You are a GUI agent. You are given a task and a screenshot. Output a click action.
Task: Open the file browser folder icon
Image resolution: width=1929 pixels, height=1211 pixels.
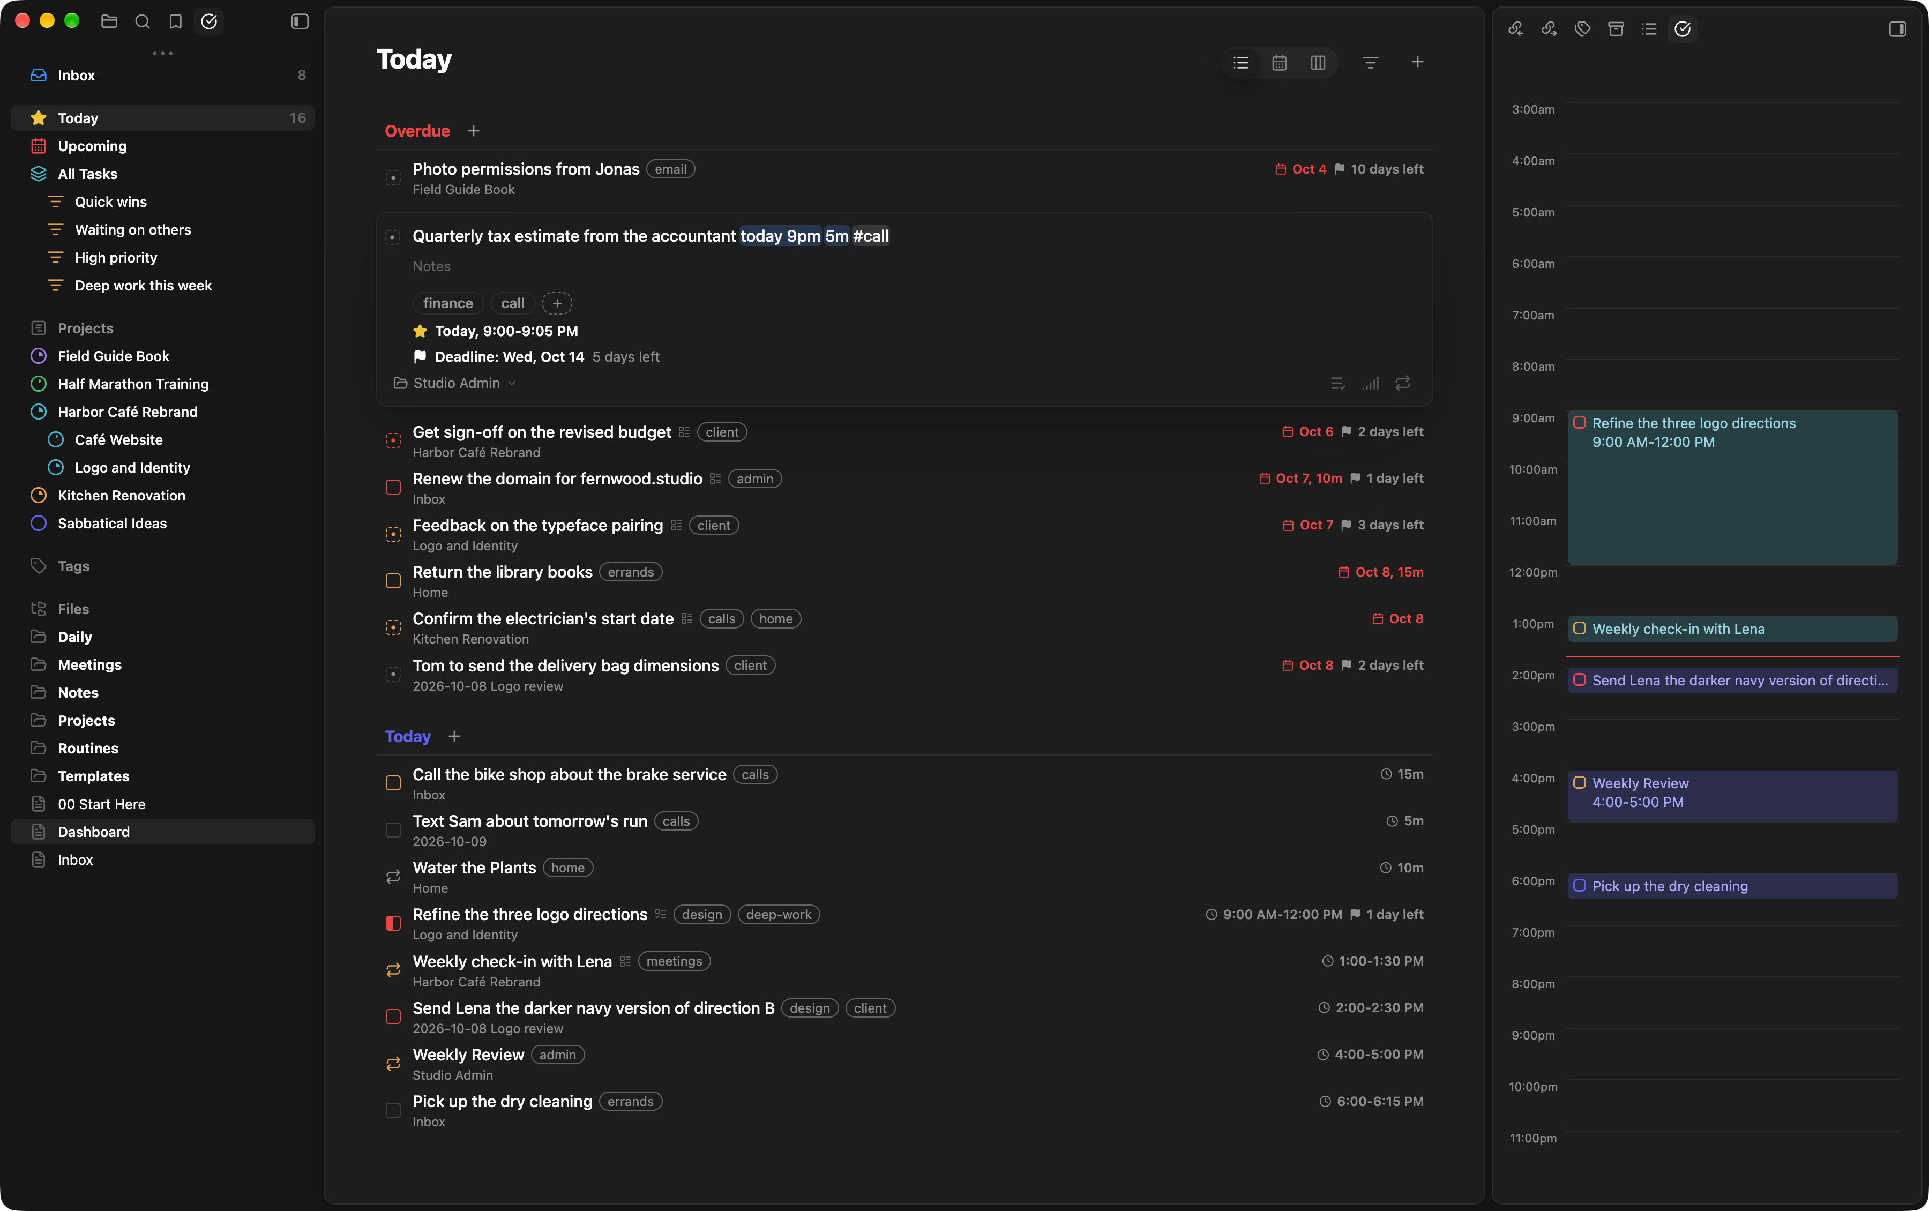tap(109, 21)
